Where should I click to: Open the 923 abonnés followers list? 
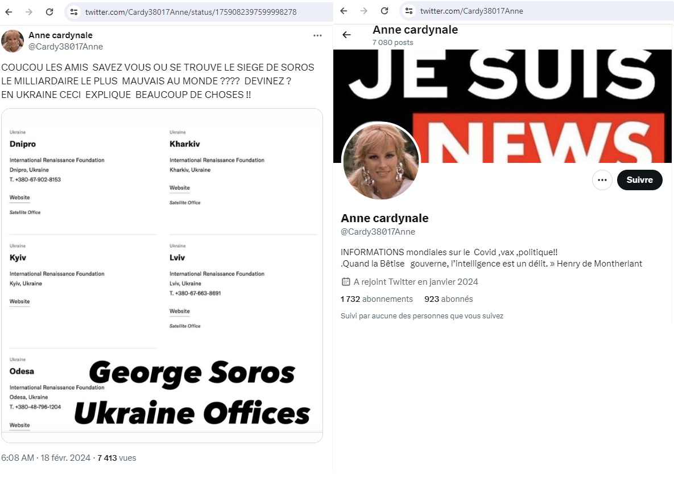point(448,299)
